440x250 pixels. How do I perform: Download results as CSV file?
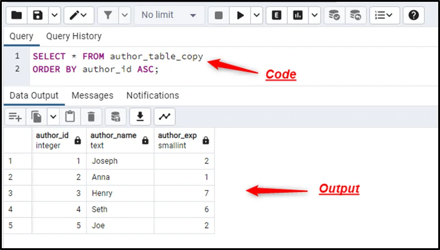[x=140, y=117]
